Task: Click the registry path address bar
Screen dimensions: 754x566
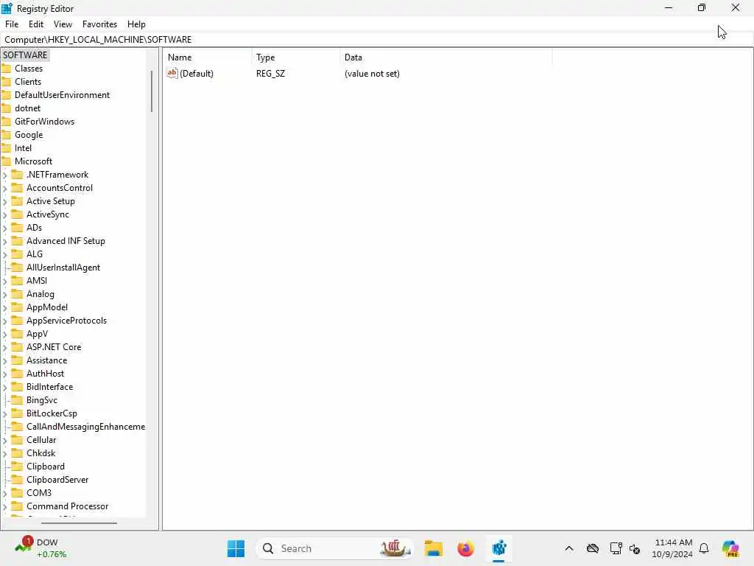Action: click(376, 40)
